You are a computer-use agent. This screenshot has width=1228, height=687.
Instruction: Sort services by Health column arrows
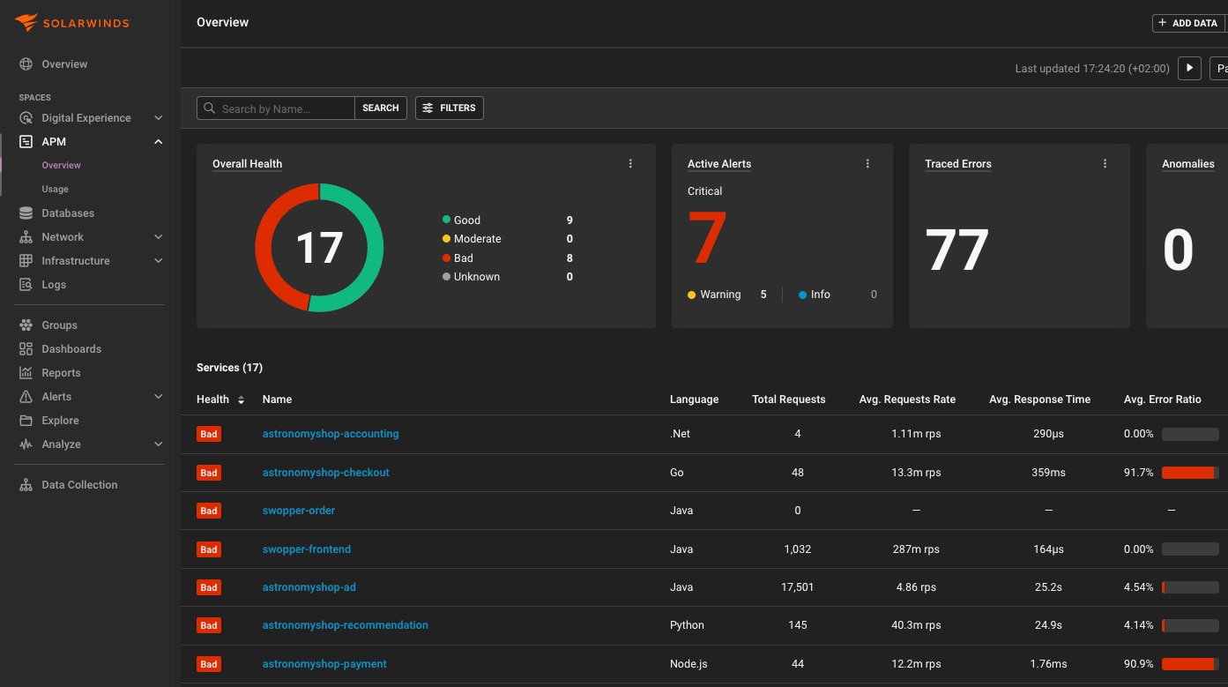click(x=241, y=400)
